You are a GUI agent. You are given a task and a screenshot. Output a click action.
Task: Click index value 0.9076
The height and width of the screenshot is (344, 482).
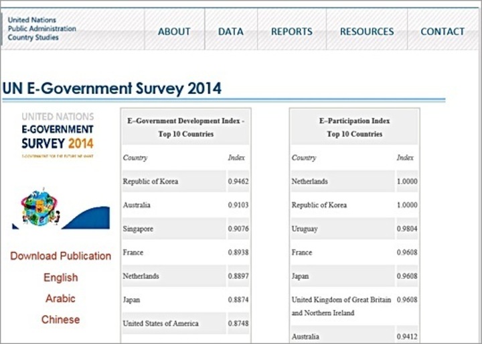click(238, 229)
